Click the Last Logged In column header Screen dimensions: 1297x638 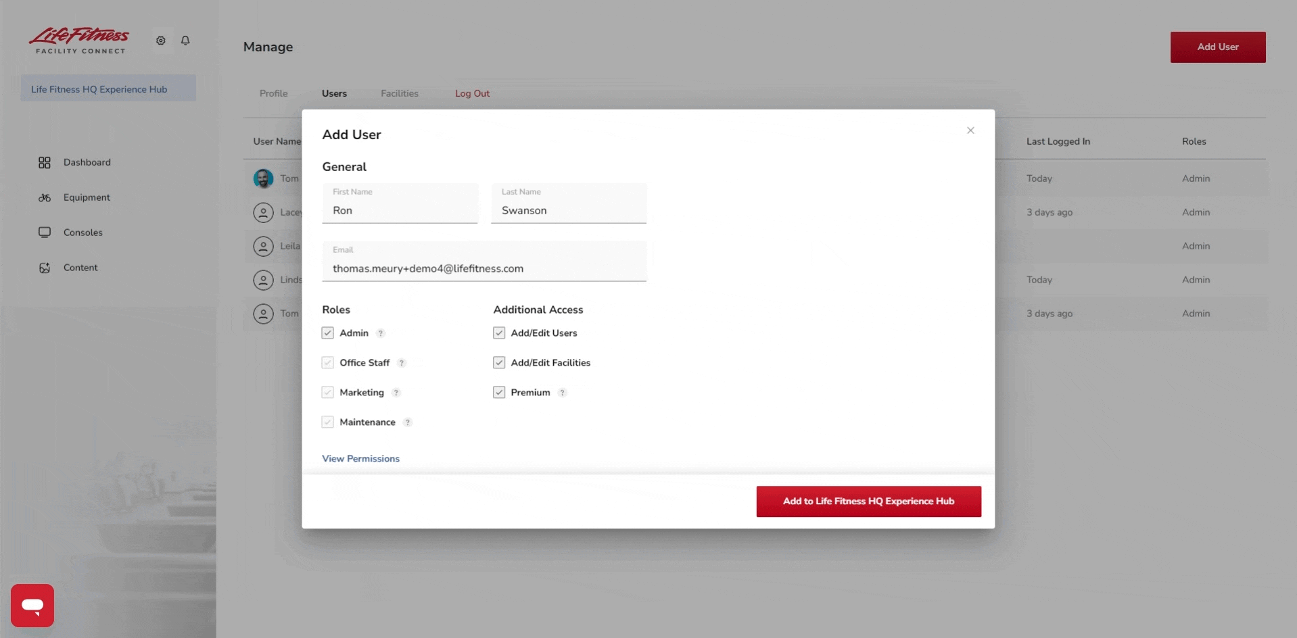[1058, 141]
